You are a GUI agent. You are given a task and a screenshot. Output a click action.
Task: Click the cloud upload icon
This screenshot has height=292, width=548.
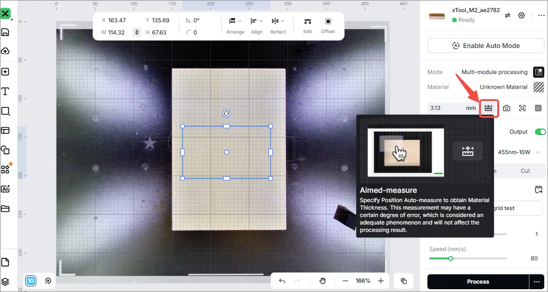coord(5,51)
